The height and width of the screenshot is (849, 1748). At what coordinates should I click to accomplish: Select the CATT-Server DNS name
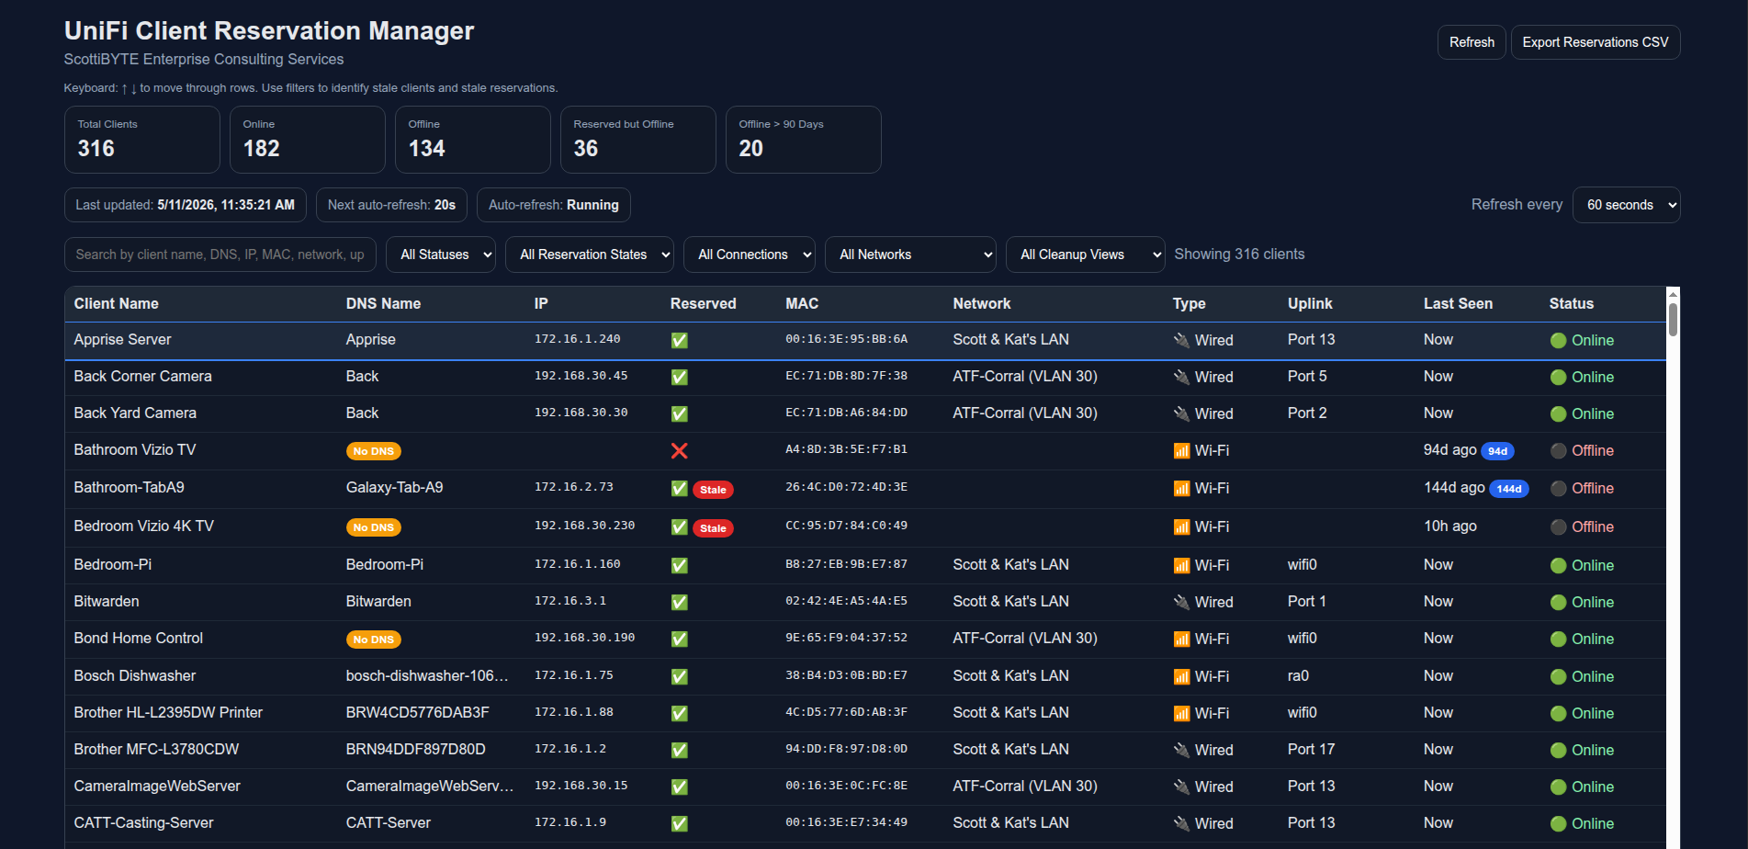tap(389, 822)
